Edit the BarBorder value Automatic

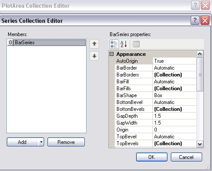175,68
